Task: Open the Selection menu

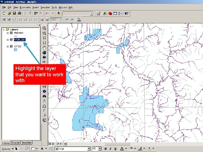Action: click(x=45, y=7)
